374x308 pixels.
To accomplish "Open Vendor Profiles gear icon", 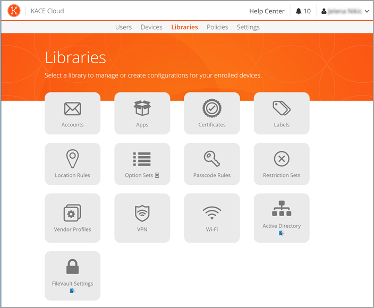I will pos(72,213).
